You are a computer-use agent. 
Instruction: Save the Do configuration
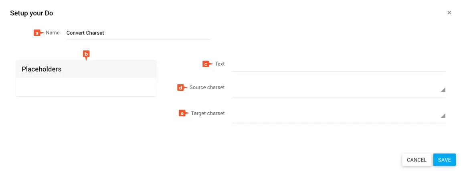coord(444,160)
